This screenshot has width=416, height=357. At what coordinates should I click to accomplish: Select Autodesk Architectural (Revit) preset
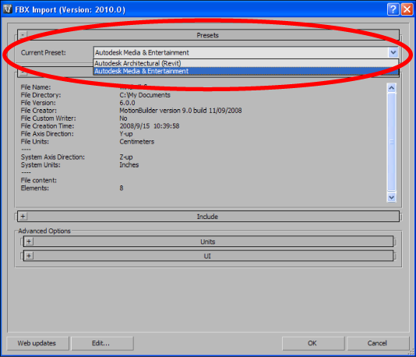coord(245,63)
